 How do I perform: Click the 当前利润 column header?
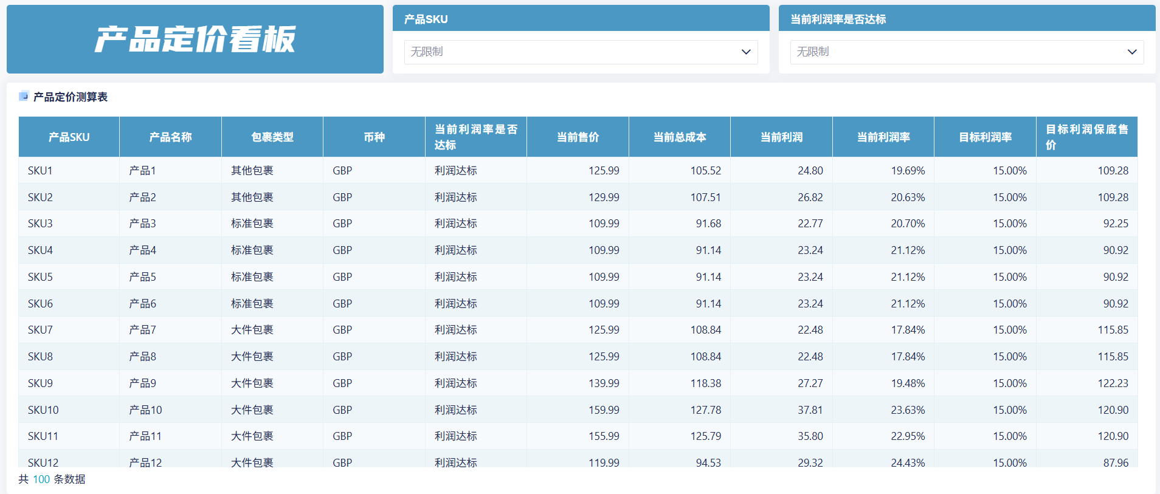click(x=782, y=137)
